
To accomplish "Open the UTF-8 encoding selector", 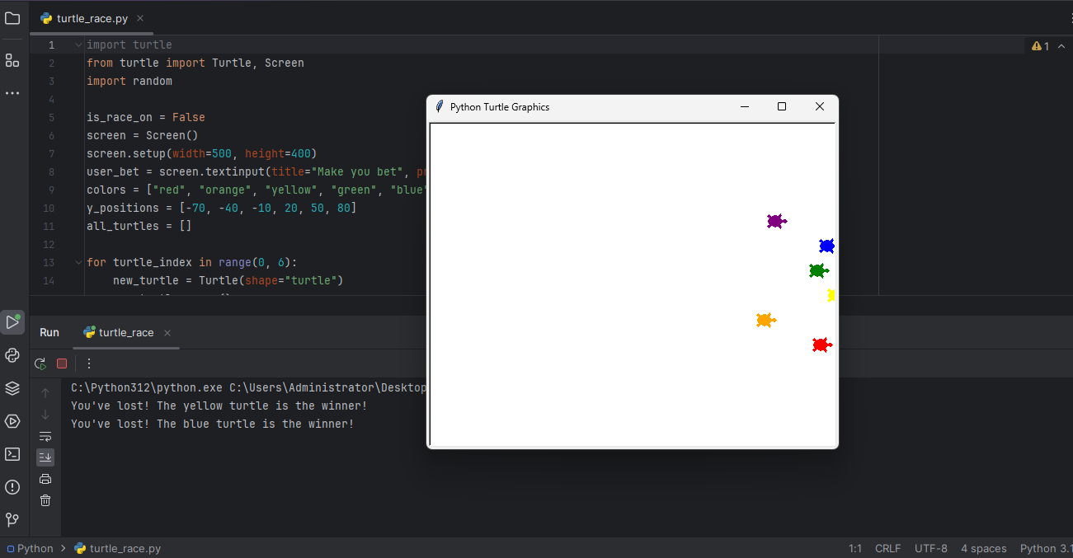I will (930, 548).
